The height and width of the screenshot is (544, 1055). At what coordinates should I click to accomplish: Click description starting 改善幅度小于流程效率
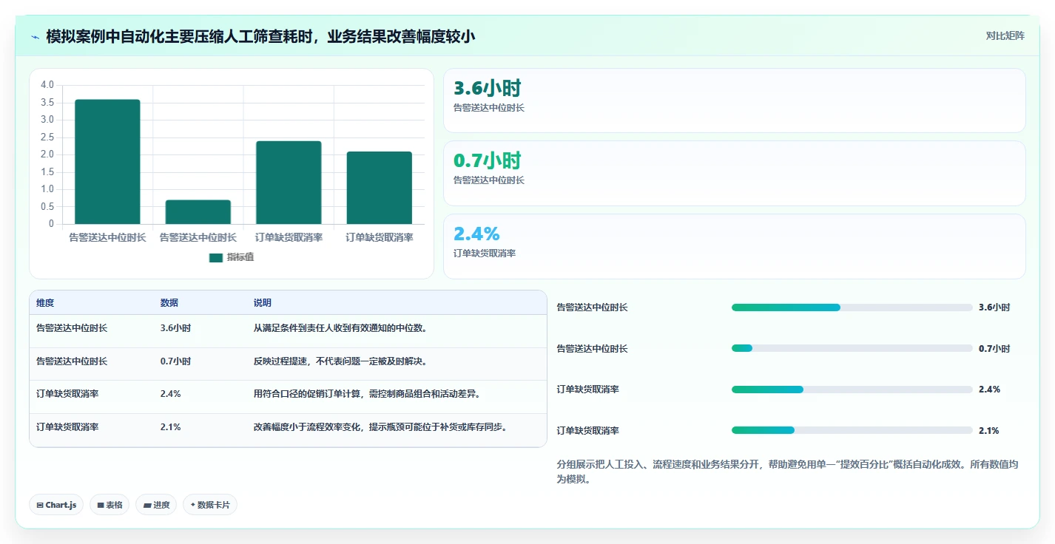click(x=382, y=427)
